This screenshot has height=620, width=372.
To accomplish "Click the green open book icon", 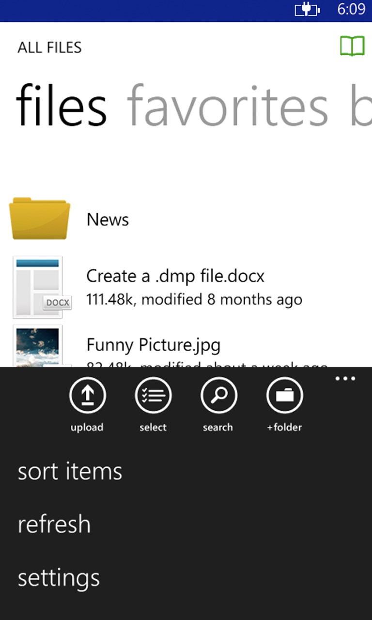I will 352,46.
